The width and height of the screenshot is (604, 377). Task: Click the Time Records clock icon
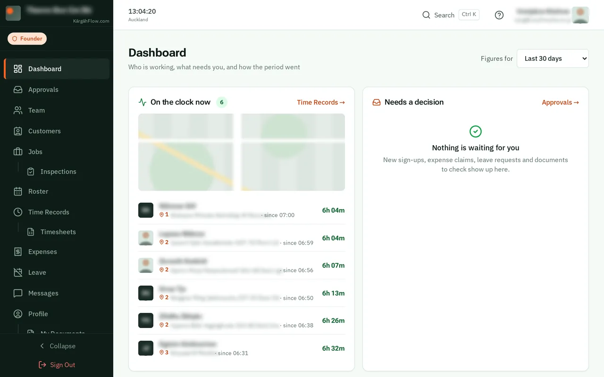pyautogui.click(x=18, y=212)
